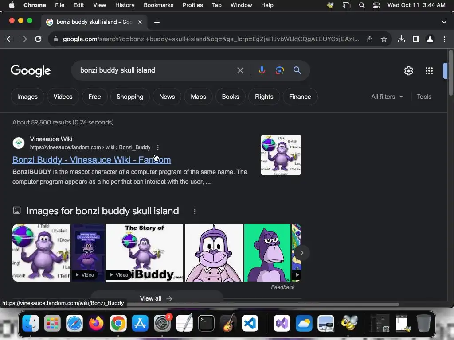
Task: Open the green background ape image
Action: (x=267, y=253)
